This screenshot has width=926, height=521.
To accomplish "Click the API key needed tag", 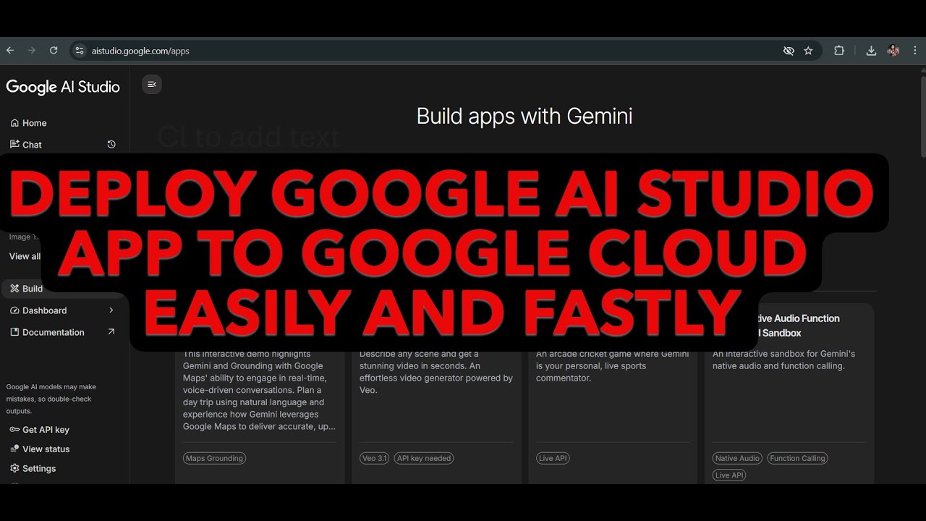I will [424, 458].
